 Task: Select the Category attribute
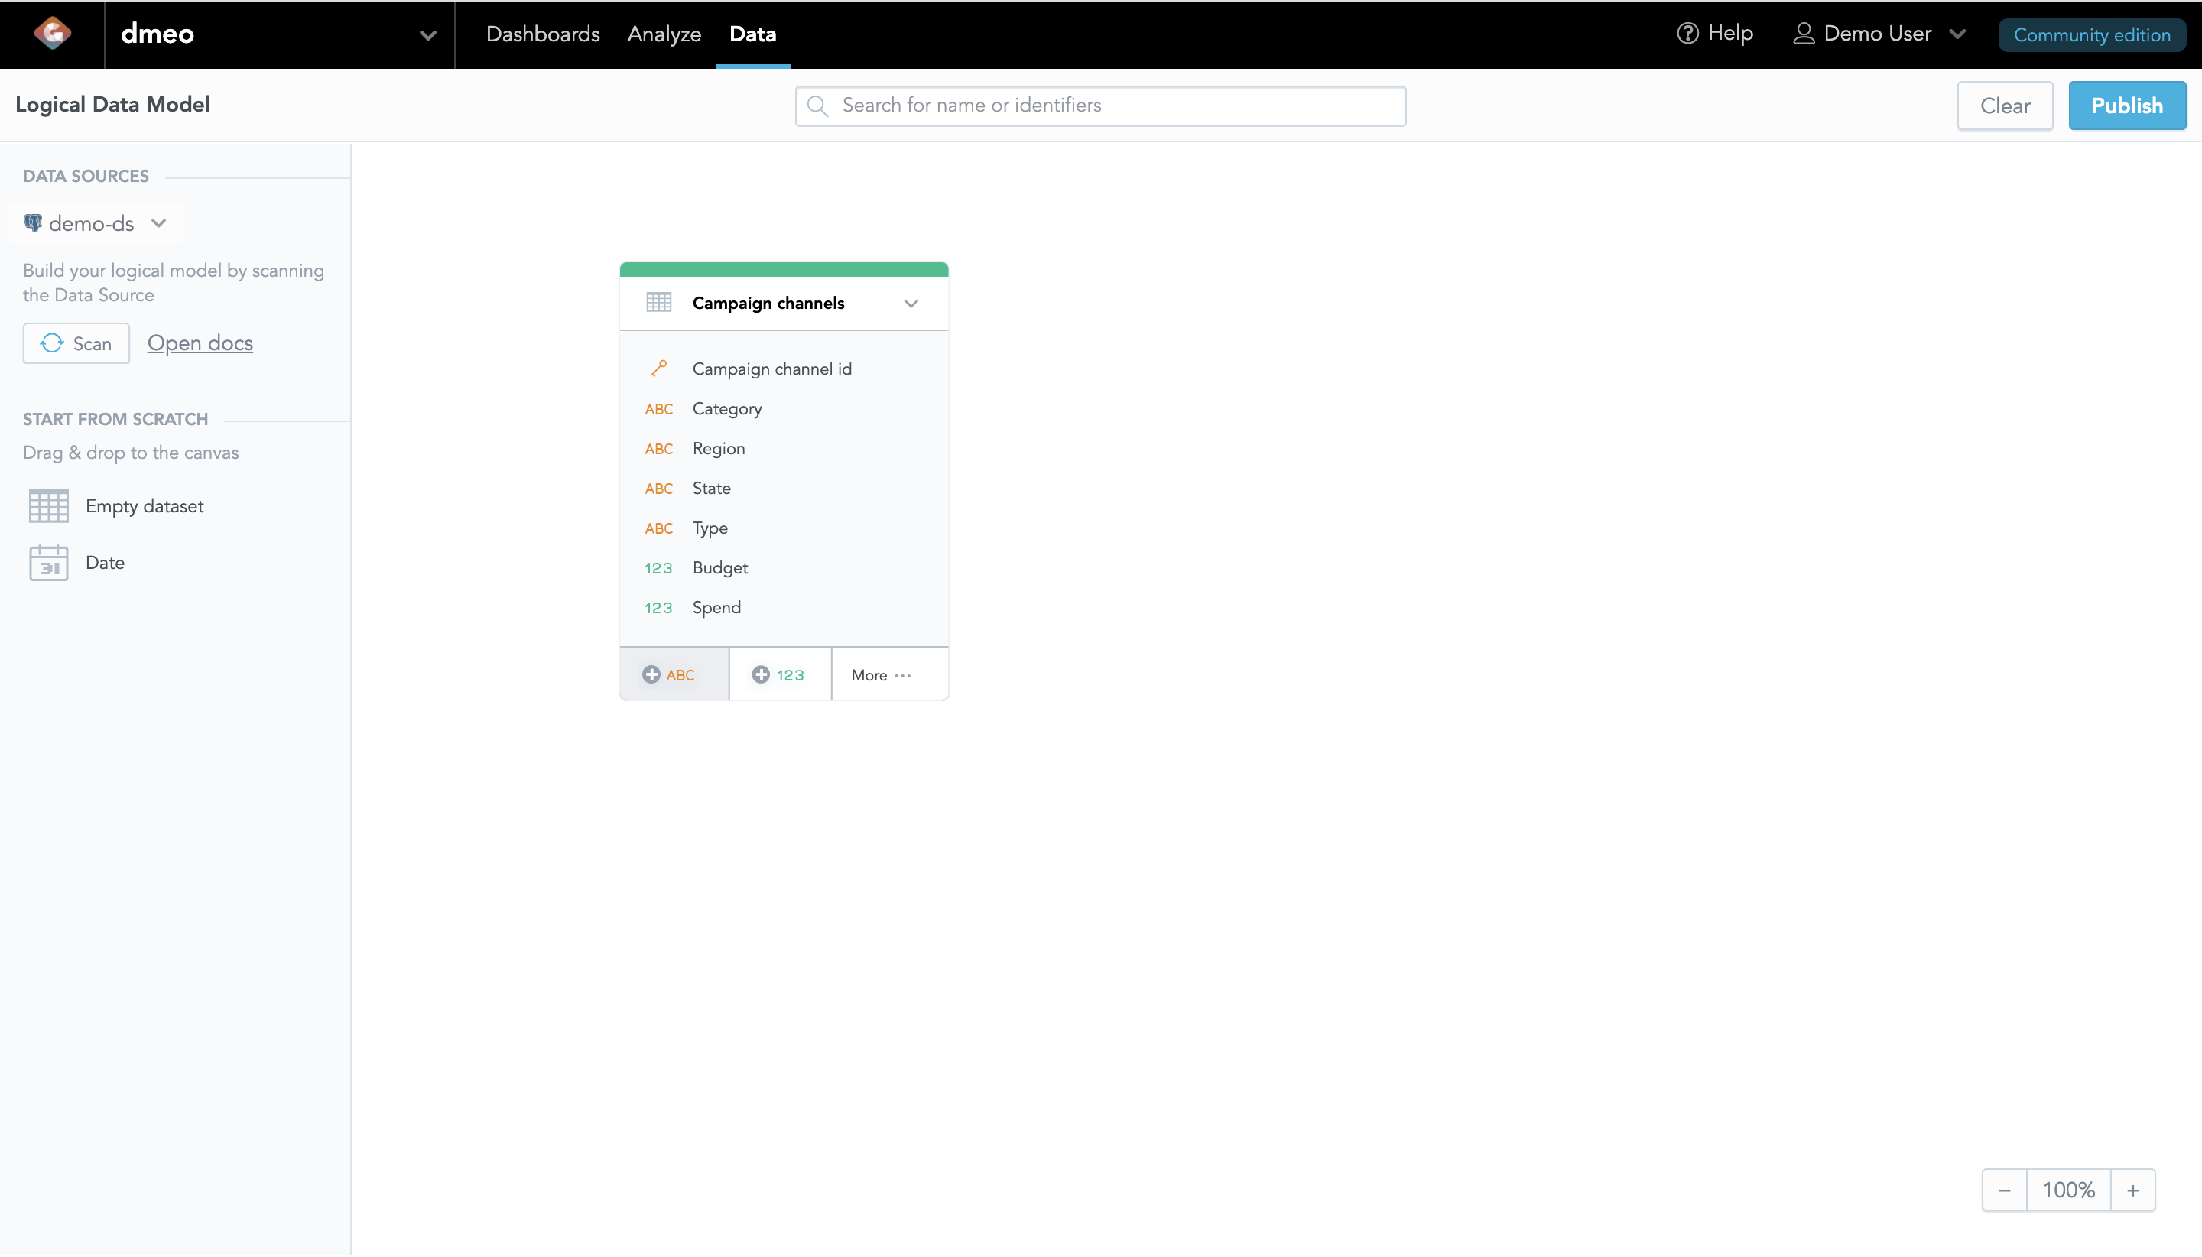pyautogui.click(x=727, y=409)
